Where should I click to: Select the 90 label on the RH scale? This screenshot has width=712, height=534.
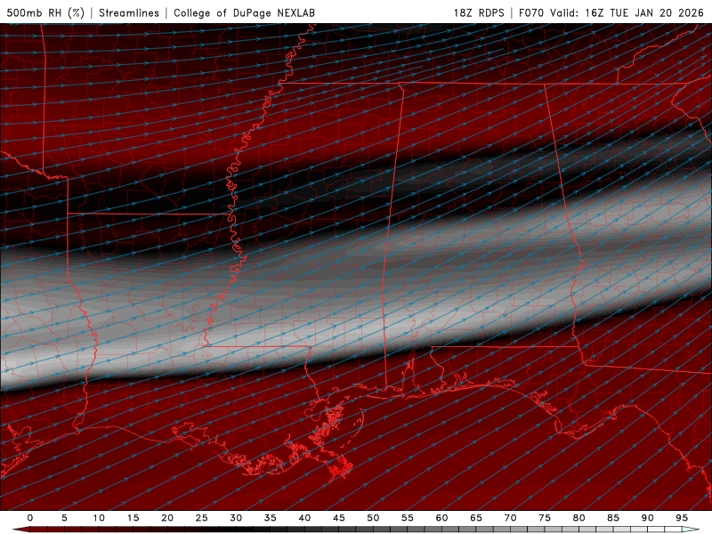click(x=648, y=518)
